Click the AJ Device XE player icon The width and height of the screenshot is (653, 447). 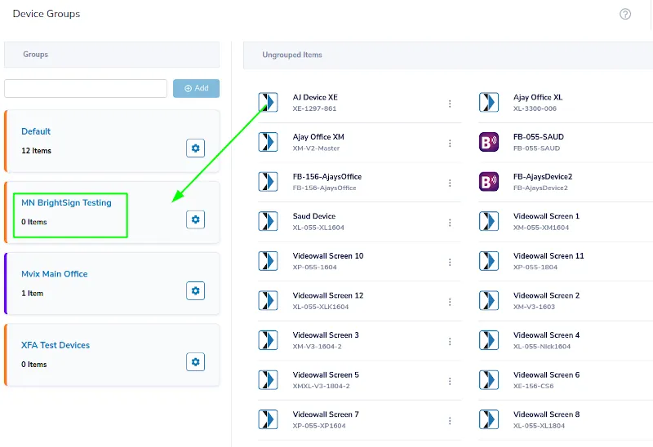[x=268, y=103]
